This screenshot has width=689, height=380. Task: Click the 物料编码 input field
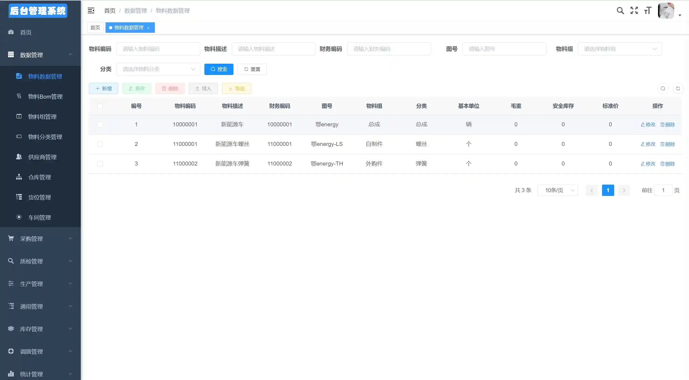click(158, 49)
